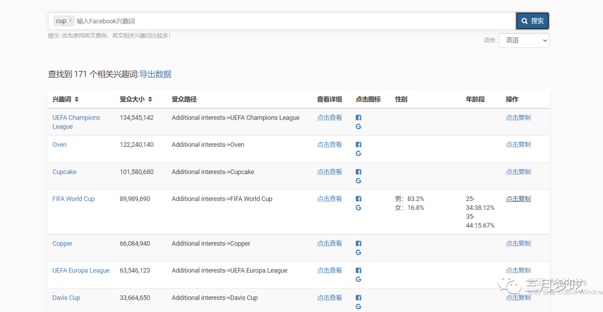603x312 pixels.
Task: Click the Google icon in the Oven row
Action: coord(358,153)
